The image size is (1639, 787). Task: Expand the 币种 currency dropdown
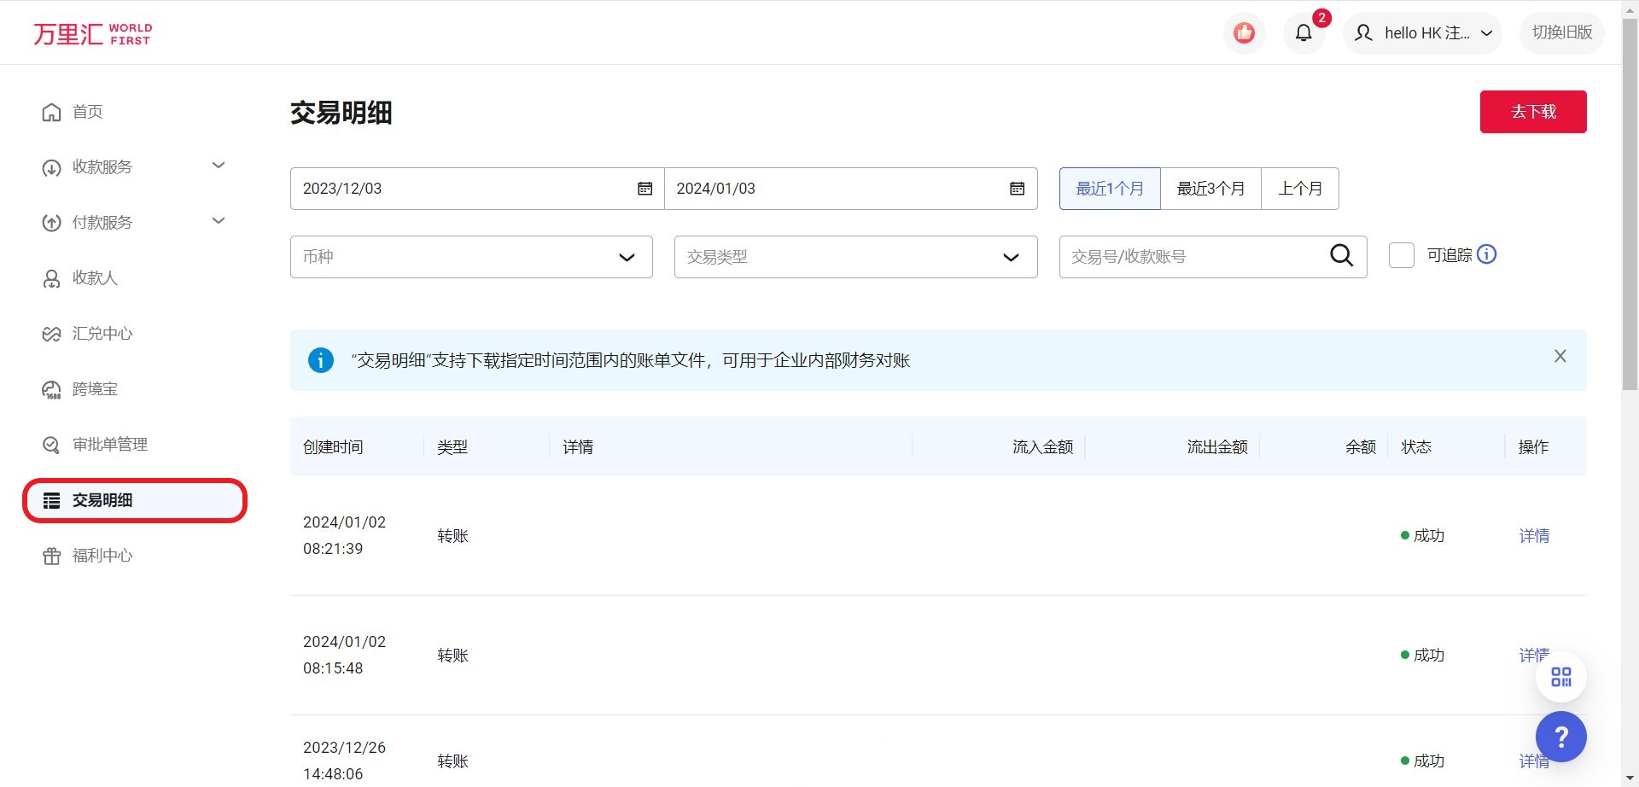[627, 256]
